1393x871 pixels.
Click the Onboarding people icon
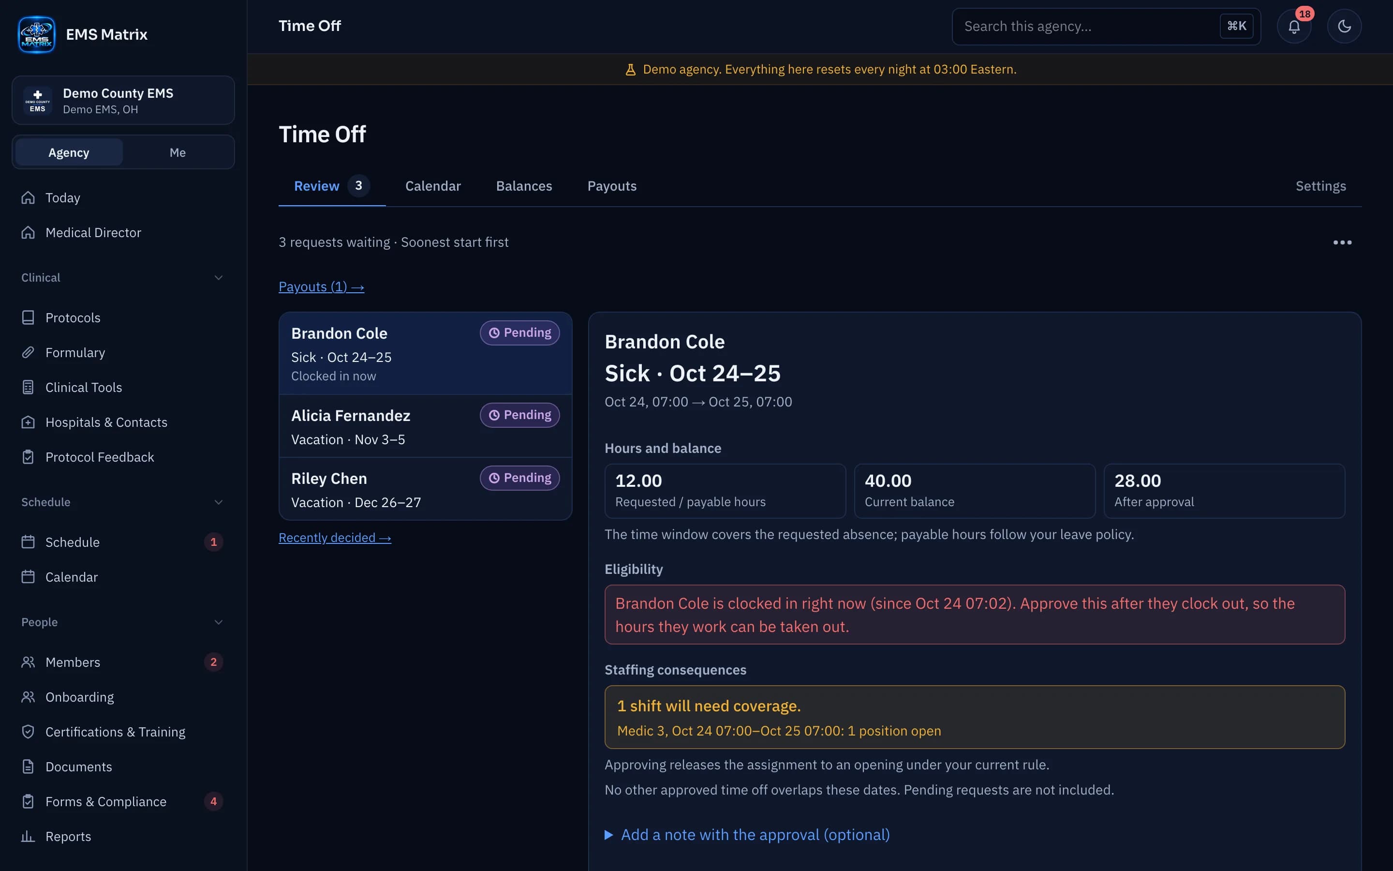(x=28, y=697)
